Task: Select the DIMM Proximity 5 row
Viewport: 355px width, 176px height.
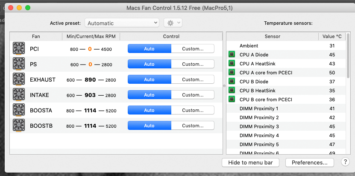Action: coord(286,144)
